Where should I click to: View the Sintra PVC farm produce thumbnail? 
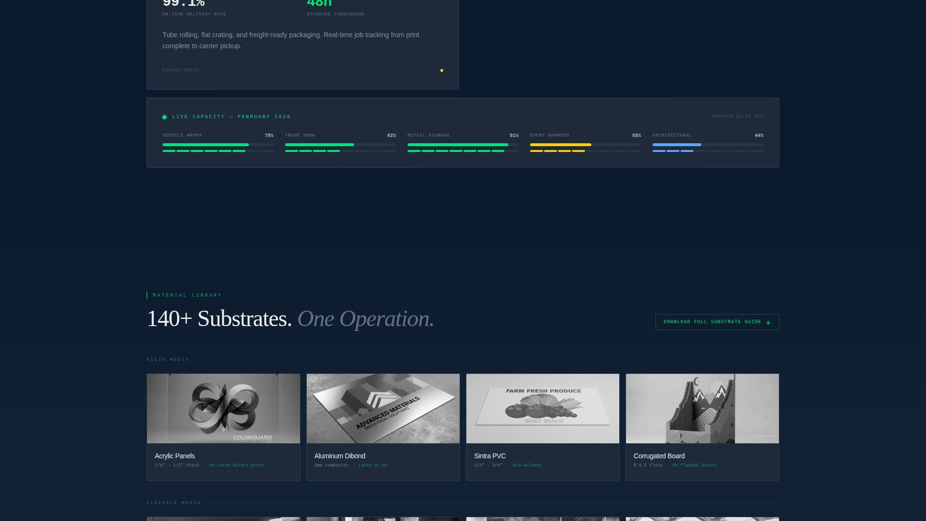[x=543, y=408]
